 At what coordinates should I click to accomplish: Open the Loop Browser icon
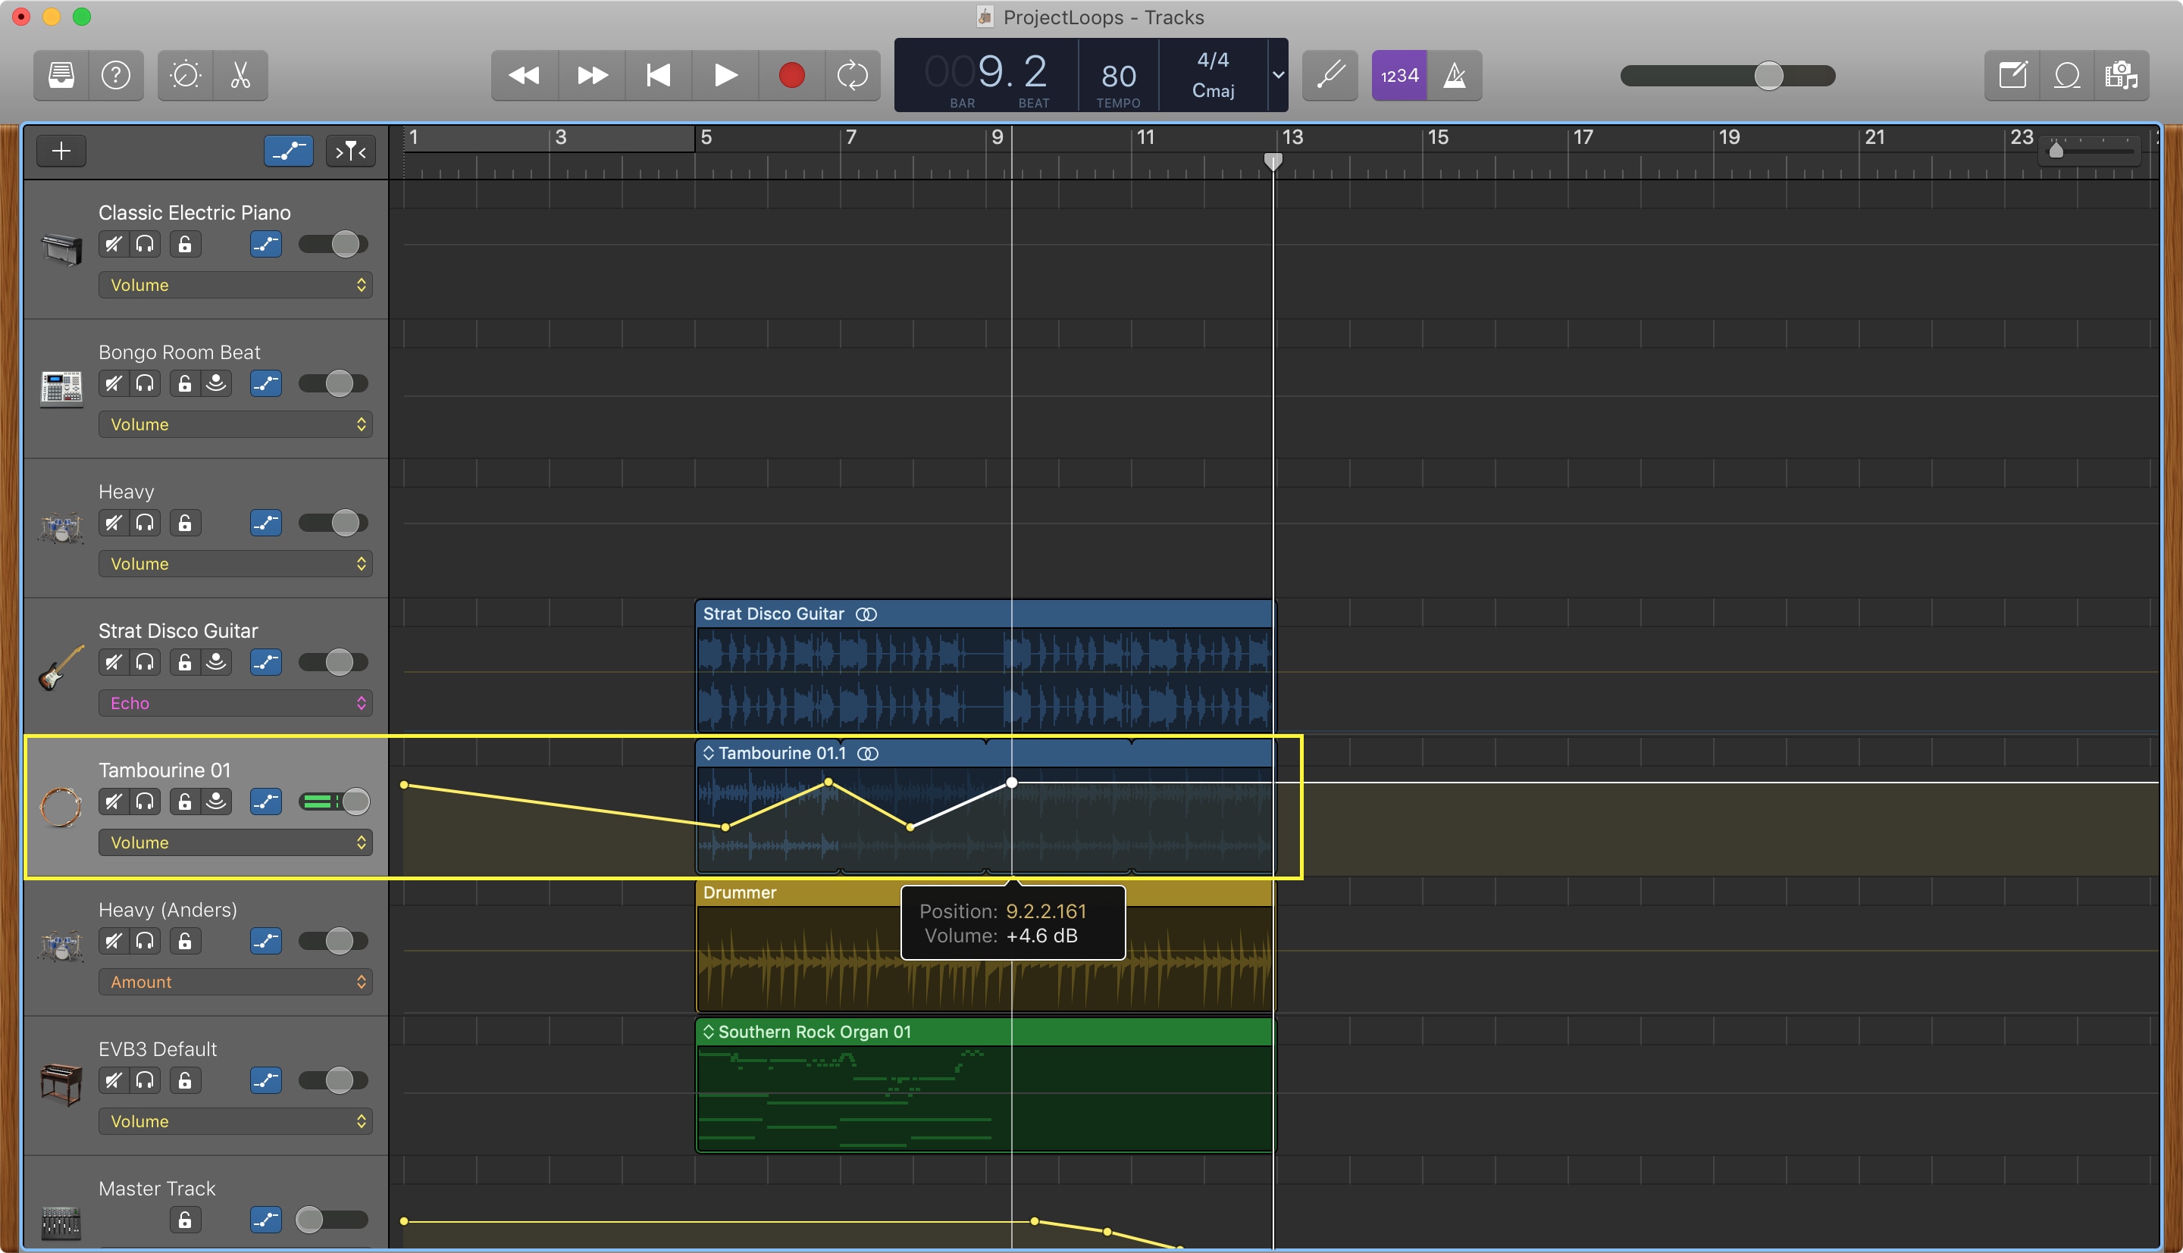[x=2067, y=76]
